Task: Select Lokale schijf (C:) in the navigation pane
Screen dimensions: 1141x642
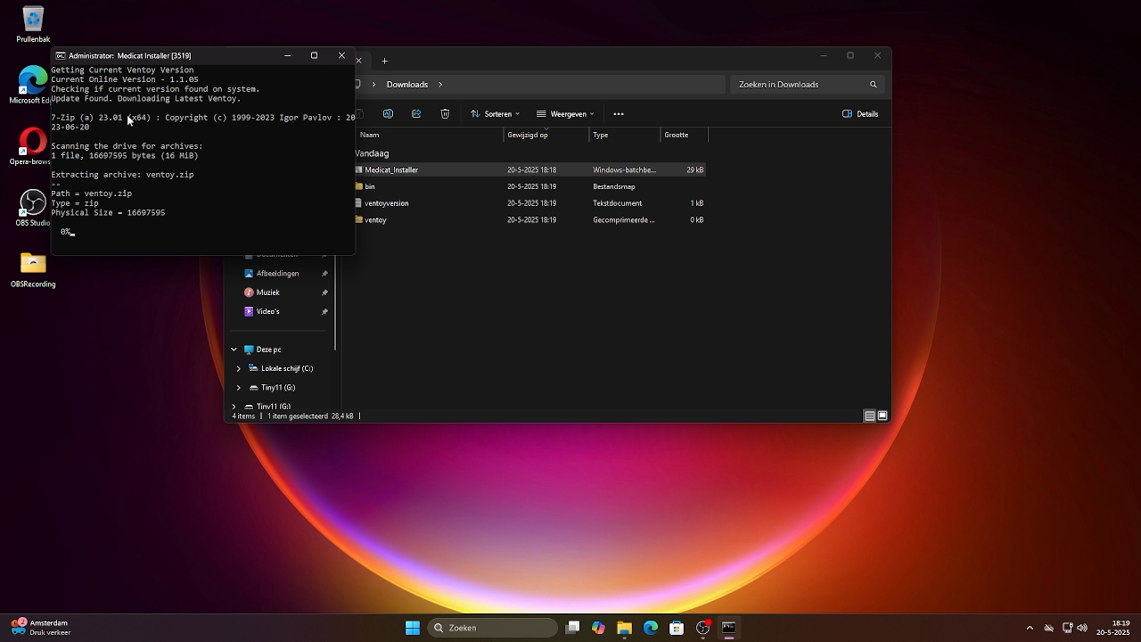Action: 287,368
